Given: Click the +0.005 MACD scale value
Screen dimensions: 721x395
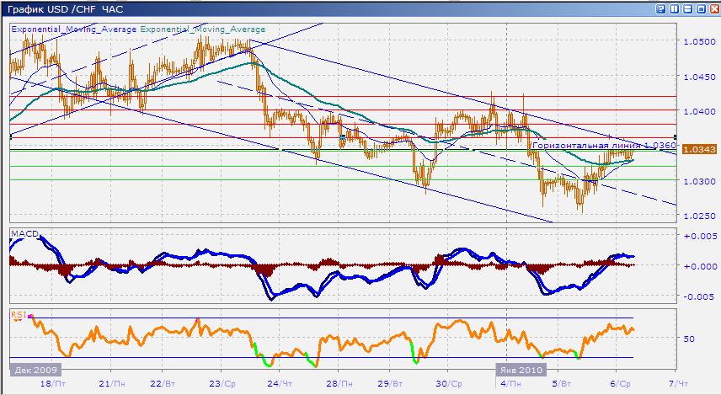Looking at the screenshot, I should click(700, 236).
